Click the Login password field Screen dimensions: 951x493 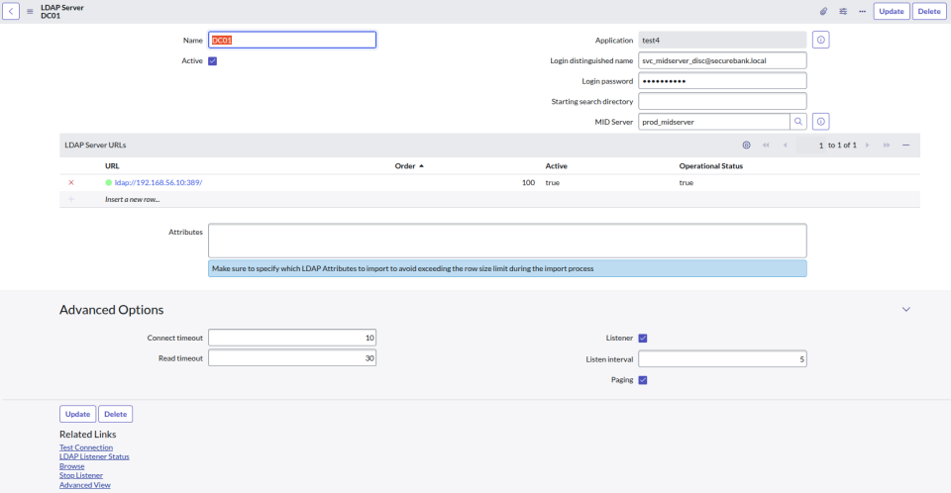click(x=722, y=80)
